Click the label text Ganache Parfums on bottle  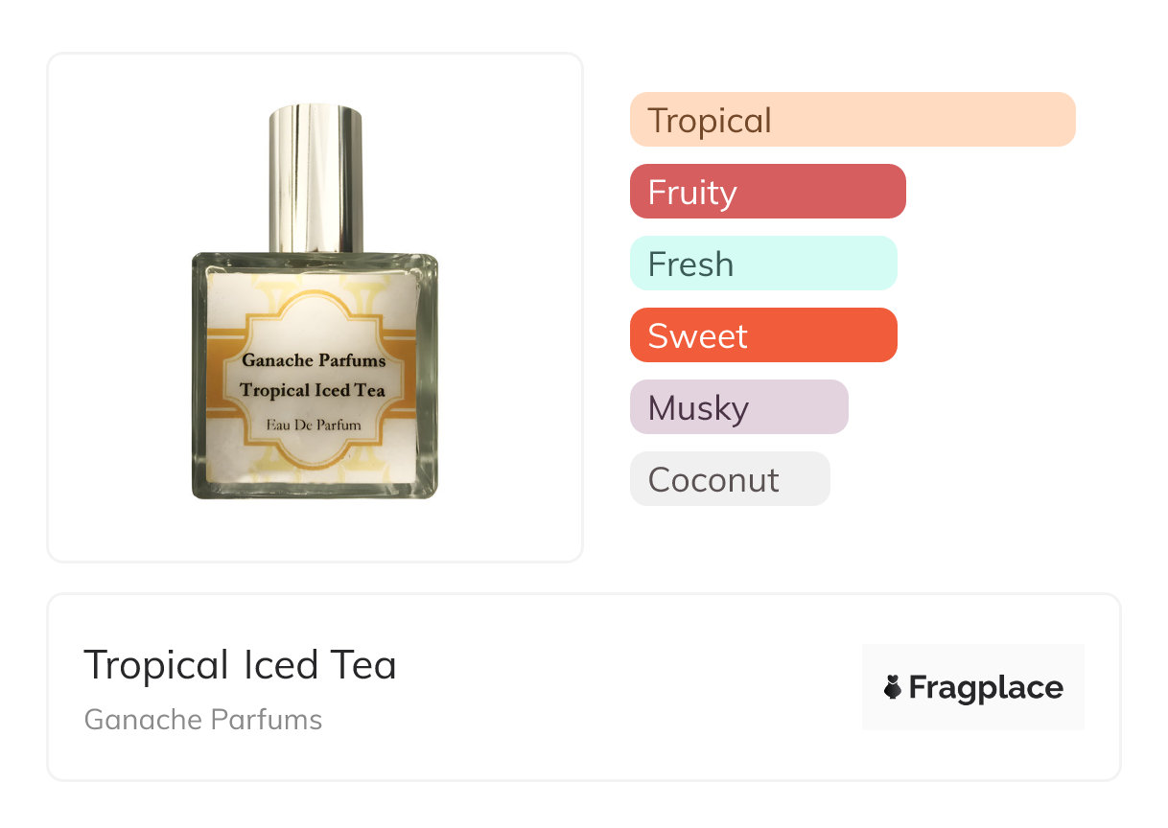(x=314, y=360)
